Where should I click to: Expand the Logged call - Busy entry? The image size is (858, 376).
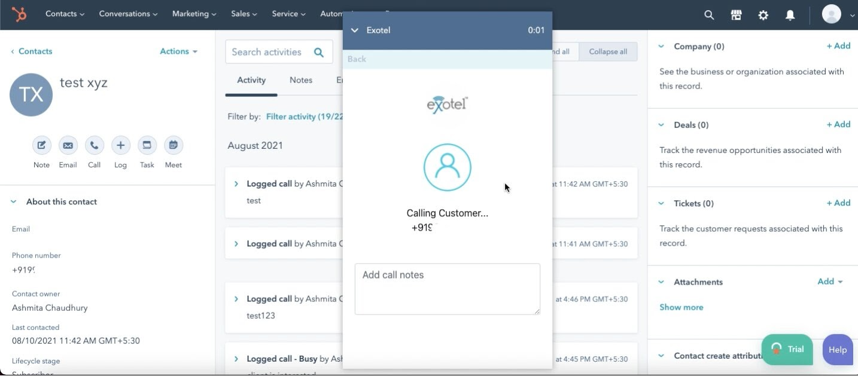pyautogui.click(x=236, y=359)
